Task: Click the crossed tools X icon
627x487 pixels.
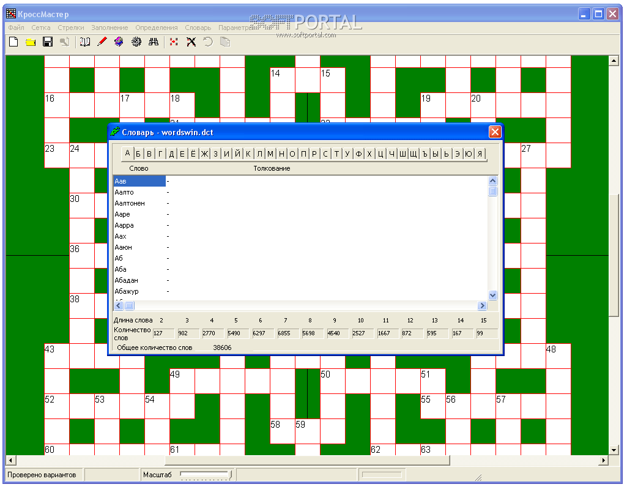Action: coord(191,42)
